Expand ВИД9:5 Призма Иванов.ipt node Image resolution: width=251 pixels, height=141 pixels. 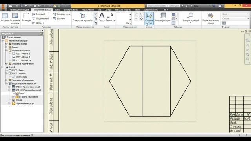pos(9,87)
